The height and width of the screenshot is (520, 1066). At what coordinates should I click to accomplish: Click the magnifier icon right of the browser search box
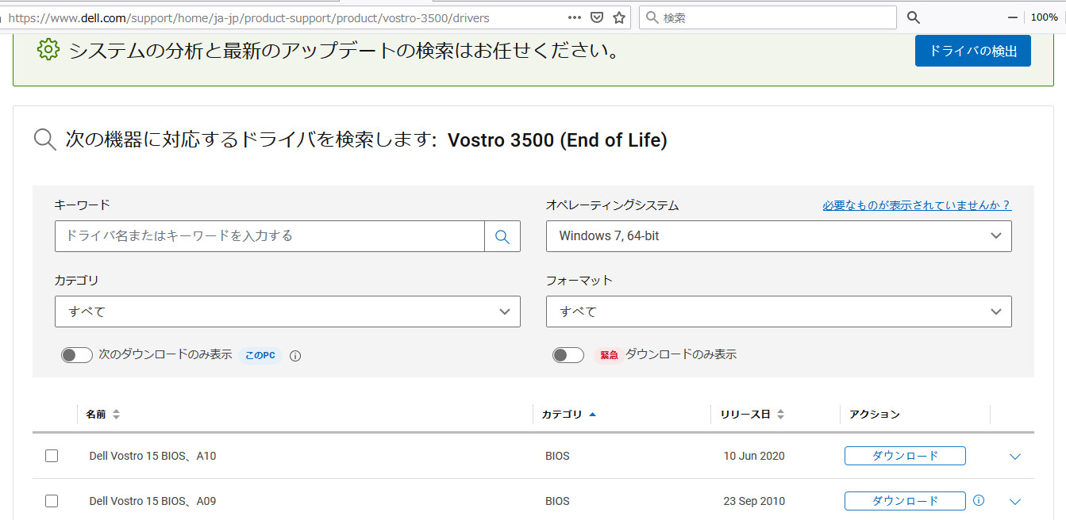coord(914,17)
